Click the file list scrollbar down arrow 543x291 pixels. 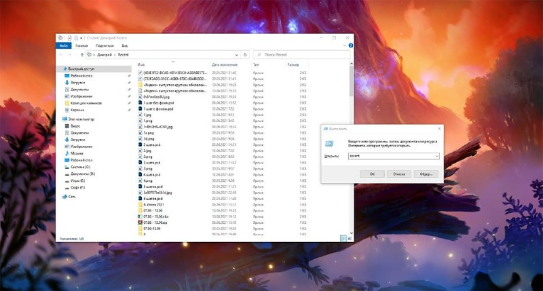[x=352, y=233]
